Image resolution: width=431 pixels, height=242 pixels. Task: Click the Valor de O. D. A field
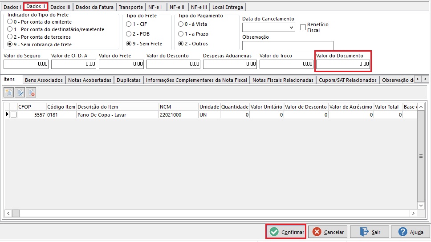[73, 64]
